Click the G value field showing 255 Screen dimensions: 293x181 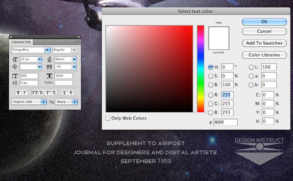click(x=228, y=103)
